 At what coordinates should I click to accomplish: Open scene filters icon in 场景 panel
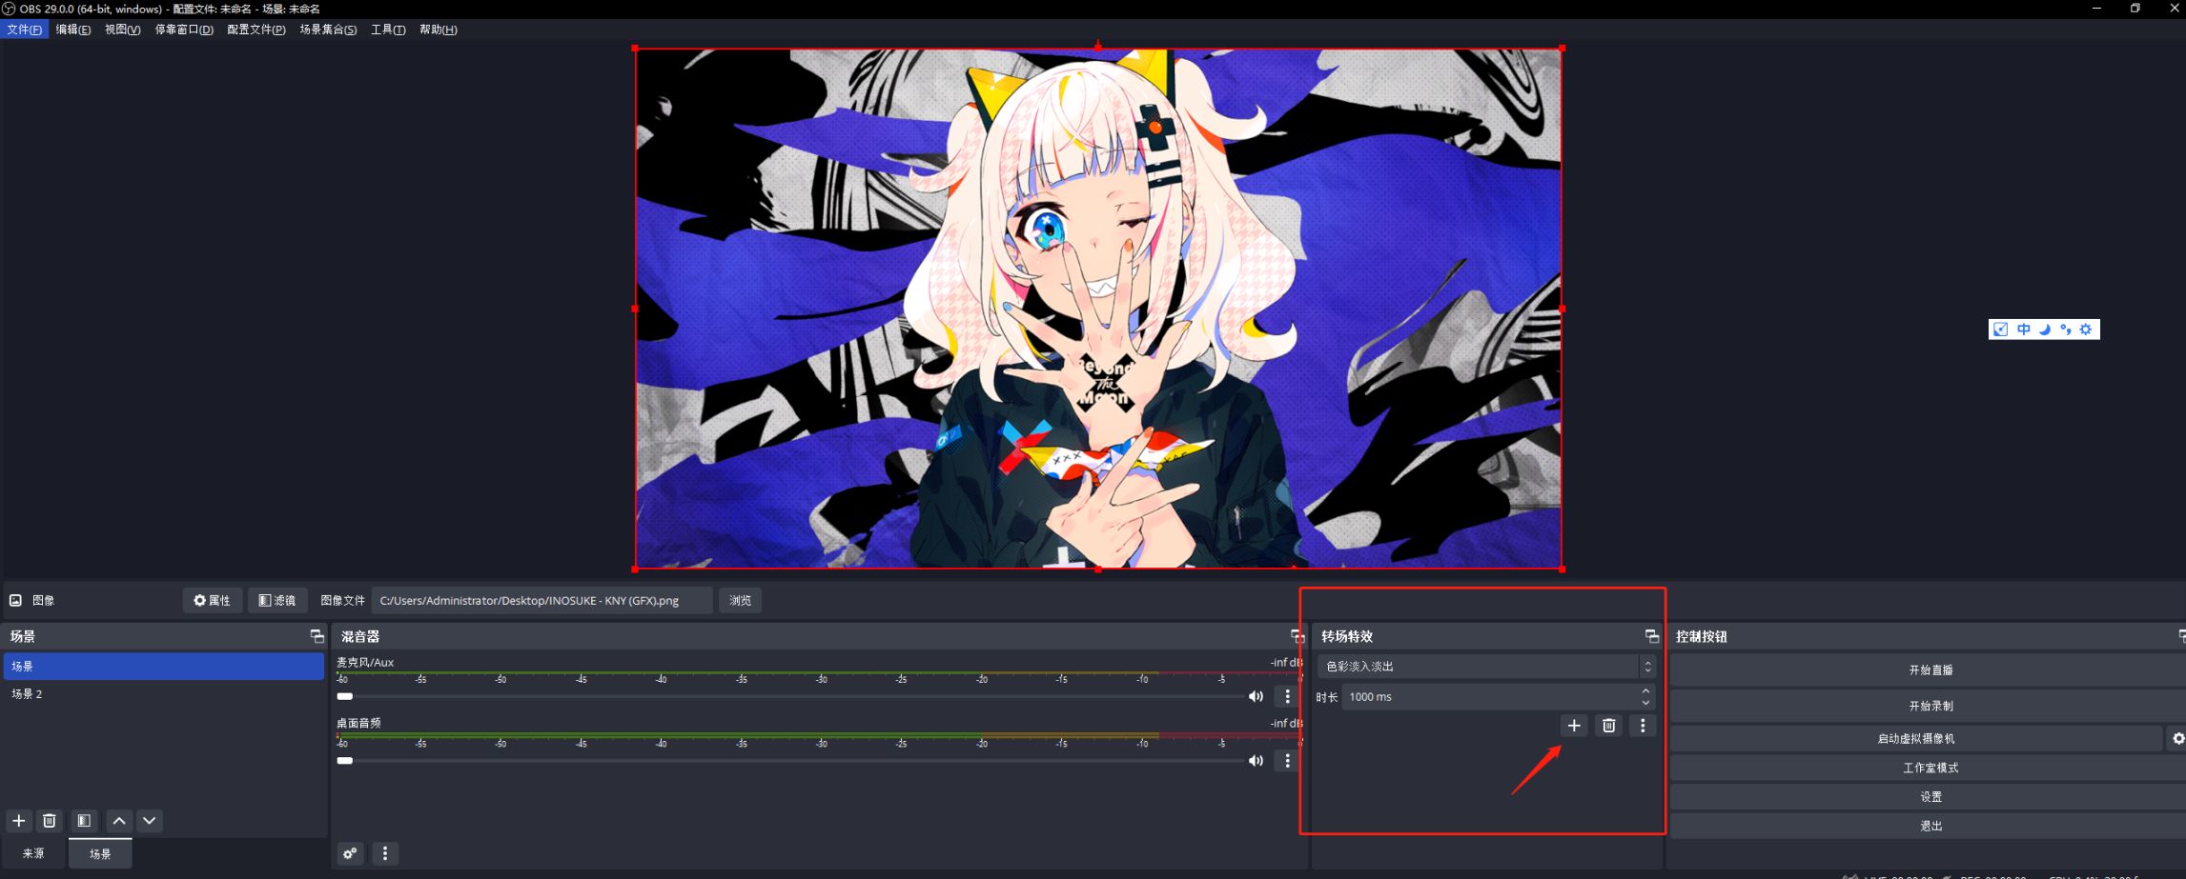click(x=84, y=821)
